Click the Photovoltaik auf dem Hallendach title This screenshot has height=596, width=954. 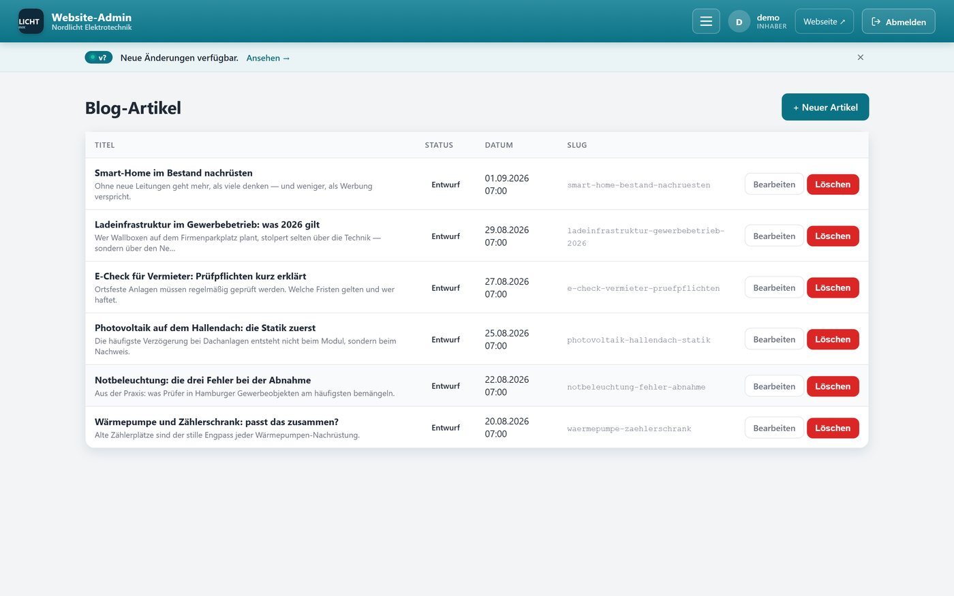coord(205,328)
